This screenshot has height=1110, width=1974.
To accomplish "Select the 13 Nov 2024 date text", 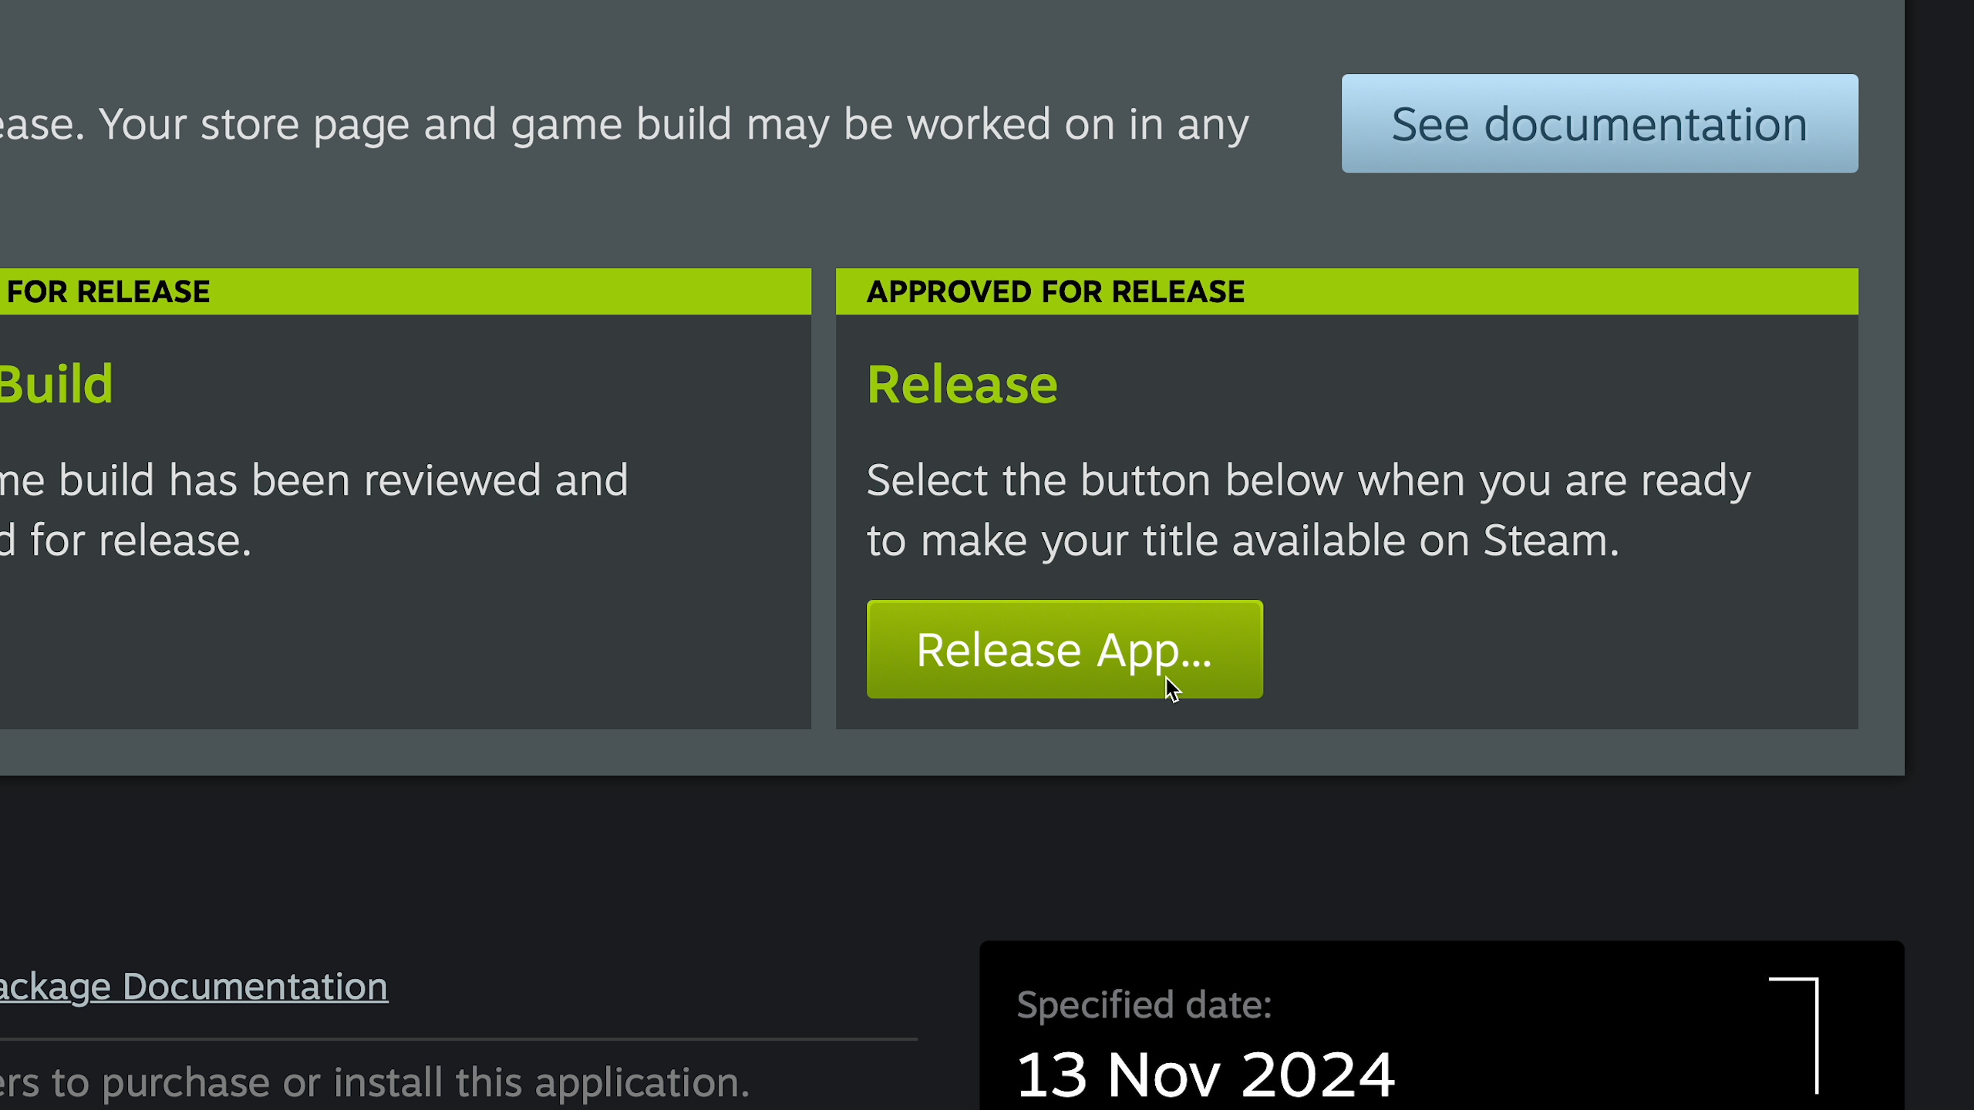I will pos(1205,1075).
